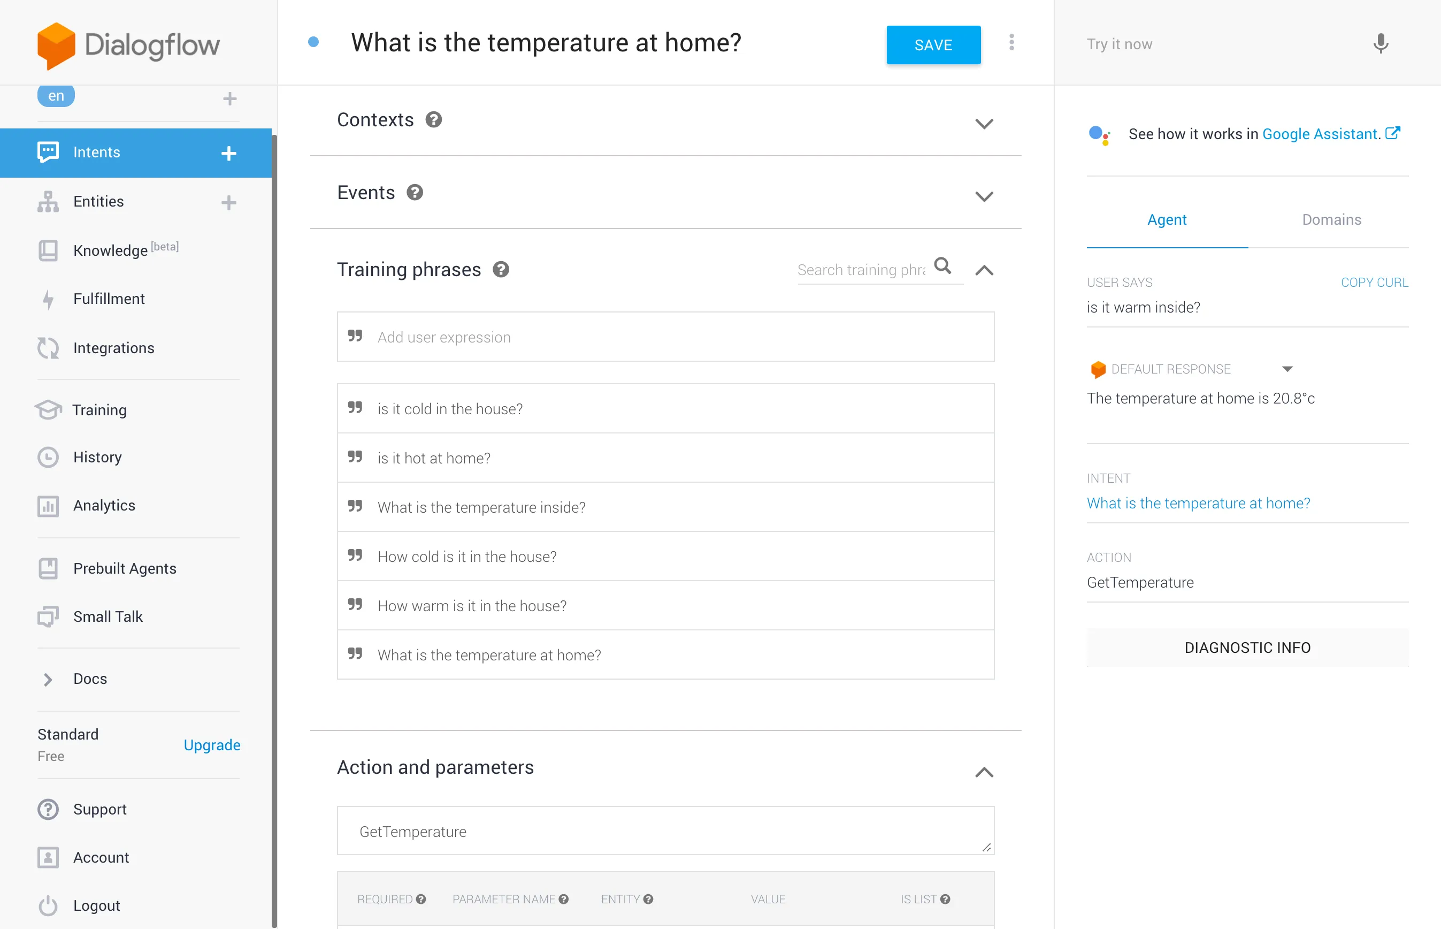Screen dimensions: 1441x929
Task: Click the microphone icon in Try it now
Action: (x=1380, y=44)
